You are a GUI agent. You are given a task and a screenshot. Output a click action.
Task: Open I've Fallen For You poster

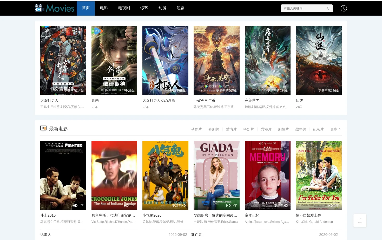(x=319, y=175)
